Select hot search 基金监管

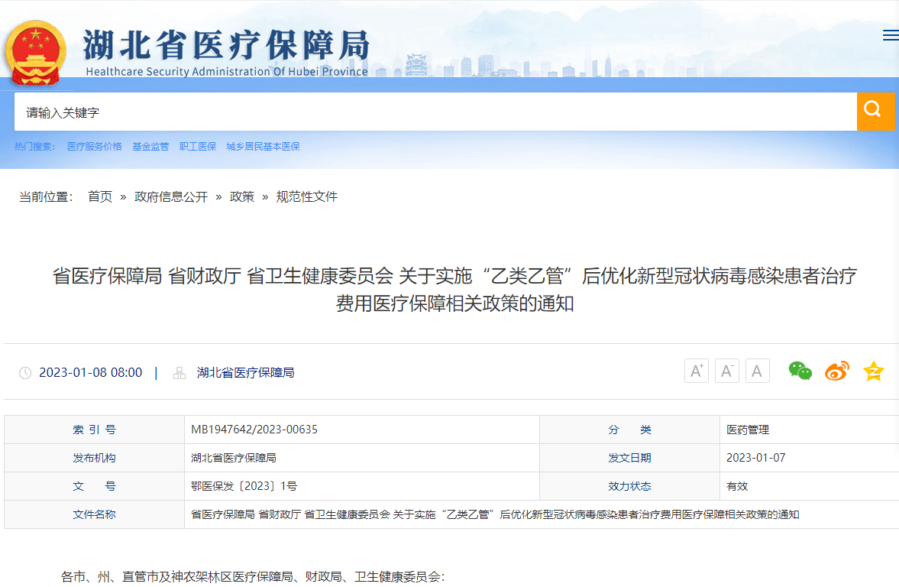(x=150, y=147)
